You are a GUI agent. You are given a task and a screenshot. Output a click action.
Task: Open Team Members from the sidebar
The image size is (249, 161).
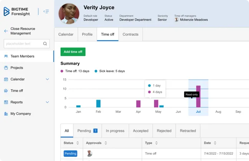[x=22, y=56]
